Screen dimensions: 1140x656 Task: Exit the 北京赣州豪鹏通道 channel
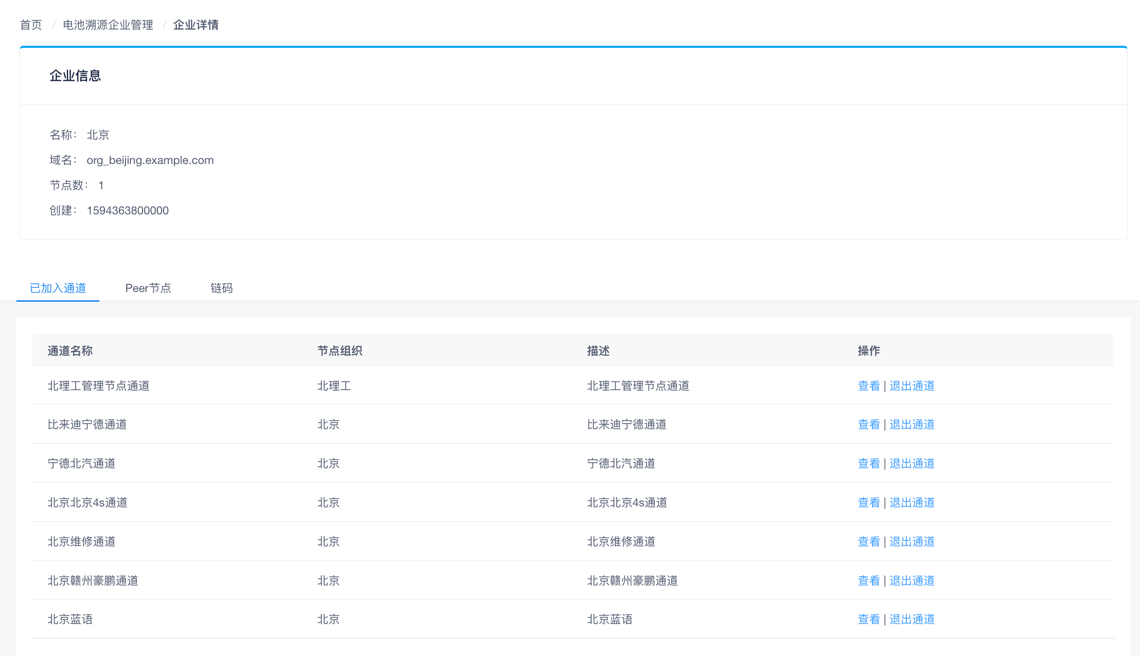pos(912,580)
